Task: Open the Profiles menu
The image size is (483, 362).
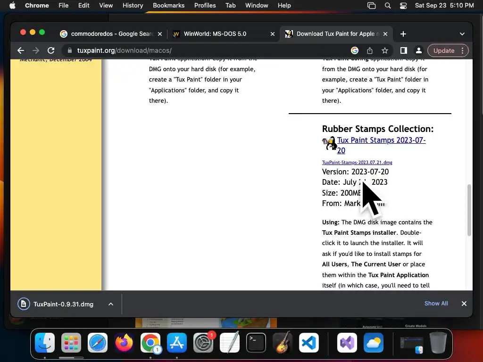Action: pos(205,6)
